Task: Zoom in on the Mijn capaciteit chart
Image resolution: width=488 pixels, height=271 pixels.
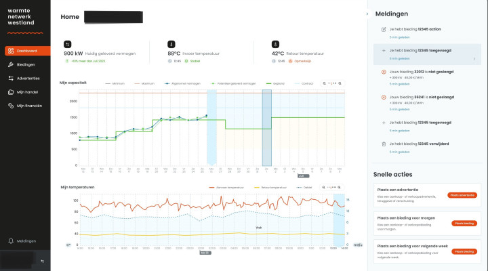Action: tap(340, 83)
